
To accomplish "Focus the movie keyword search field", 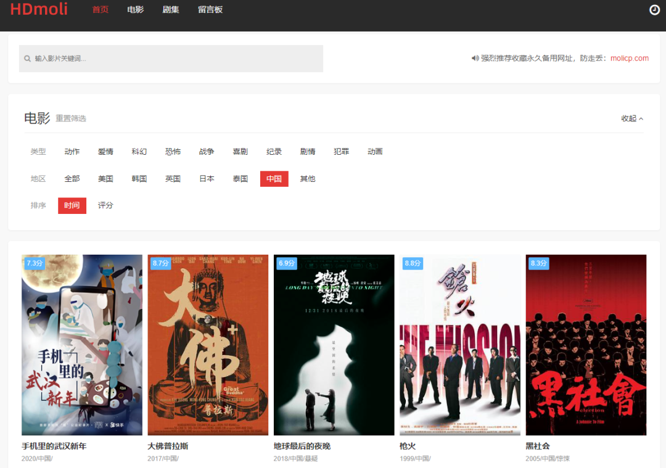I will click(171, 59).
